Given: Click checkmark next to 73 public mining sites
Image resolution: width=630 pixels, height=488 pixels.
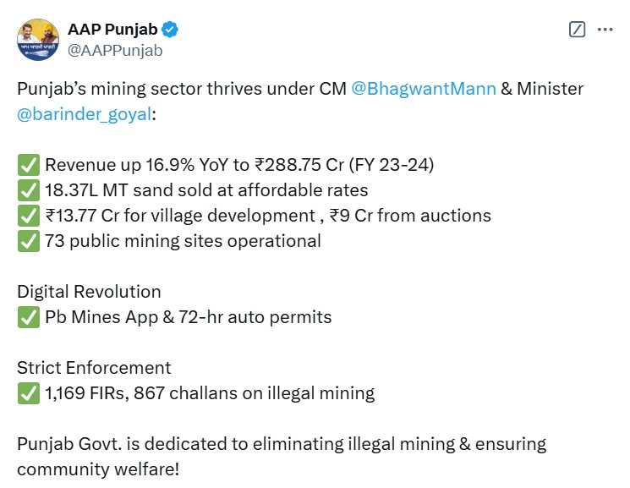Looking at the screenshot, I should [27, 241].
